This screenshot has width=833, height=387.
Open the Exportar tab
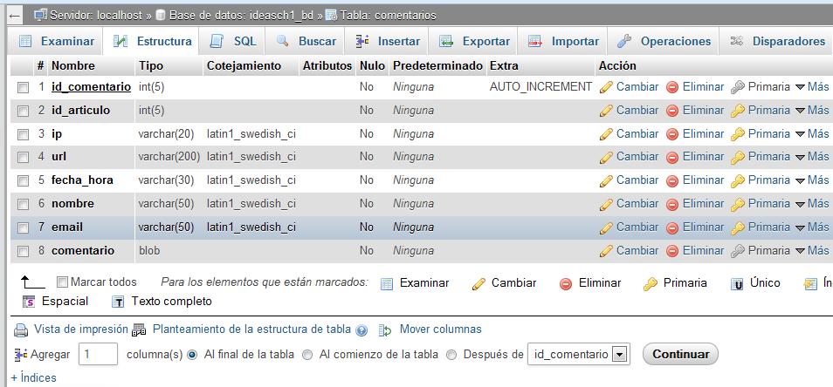pos(474,41)
